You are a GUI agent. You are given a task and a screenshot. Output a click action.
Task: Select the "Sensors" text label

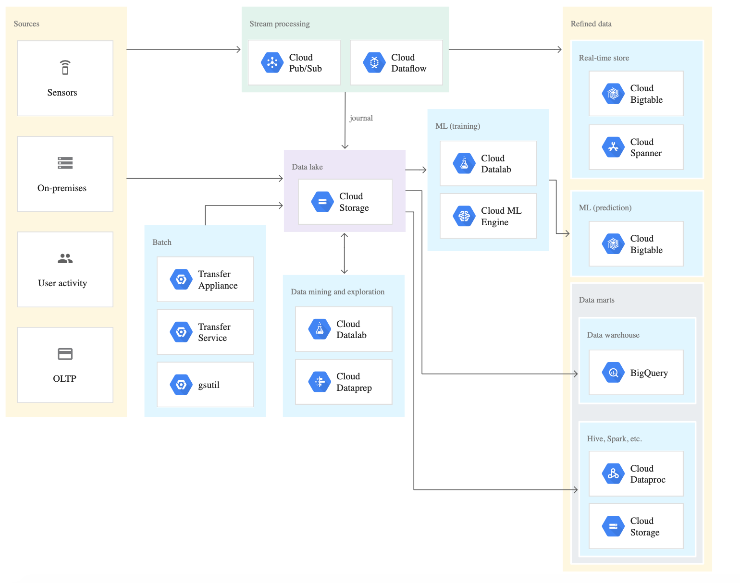tap(62, 93)
